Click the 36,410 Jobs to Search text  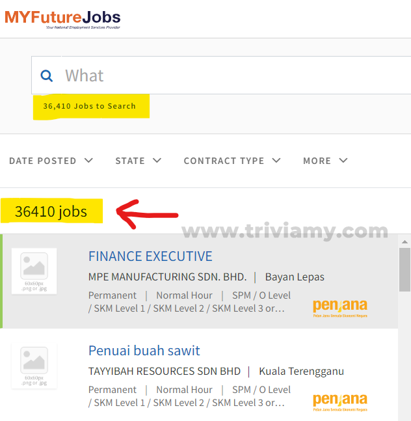click(x=89, y=106)
